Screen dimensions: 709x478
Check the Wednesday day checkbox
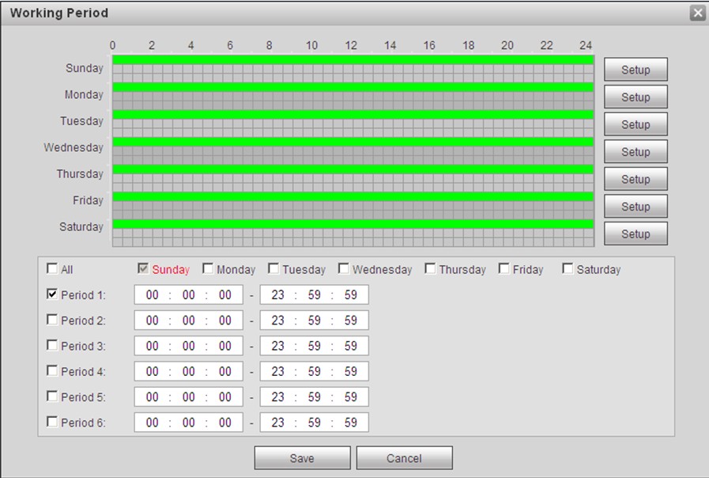[344, 268]
